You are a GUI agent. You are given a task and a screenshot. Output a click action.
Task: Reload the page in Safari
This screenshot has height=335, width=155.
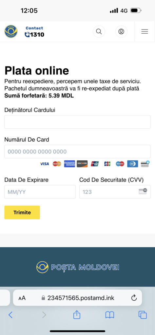pos(134,298)
